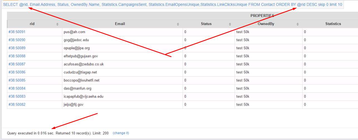The height and width of the screenshot is (140, 358).
Task: Sort by OwnedBy column sort icon
Action: [x=298, y=24]
